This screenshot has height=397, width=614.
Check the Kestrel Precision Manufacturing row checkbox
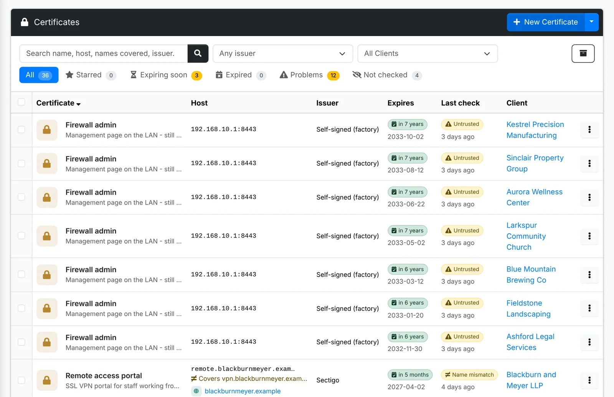coord(21,130)
